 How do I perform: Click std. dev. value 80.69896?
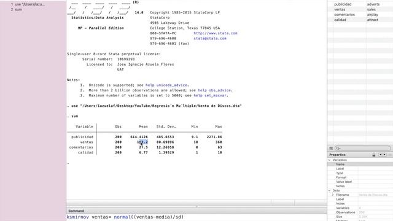click(x=165, y=142)
